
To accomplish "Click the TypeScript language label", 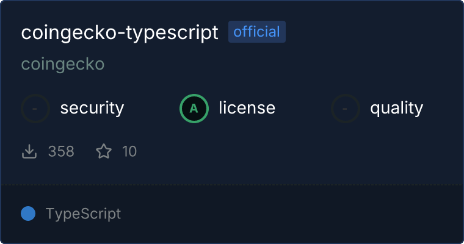I will 83,214.
